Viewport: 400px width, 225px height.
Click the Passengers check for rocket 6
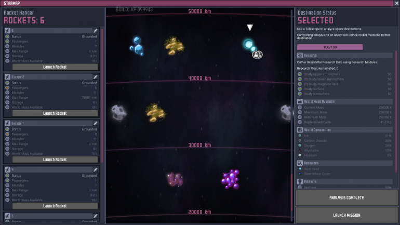pyautogui.click(x=7, y=42)
